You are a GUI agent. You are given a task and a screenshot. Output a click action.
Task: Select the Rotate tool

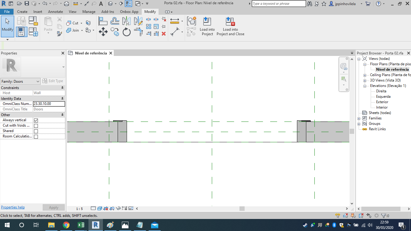coord(126,31)
